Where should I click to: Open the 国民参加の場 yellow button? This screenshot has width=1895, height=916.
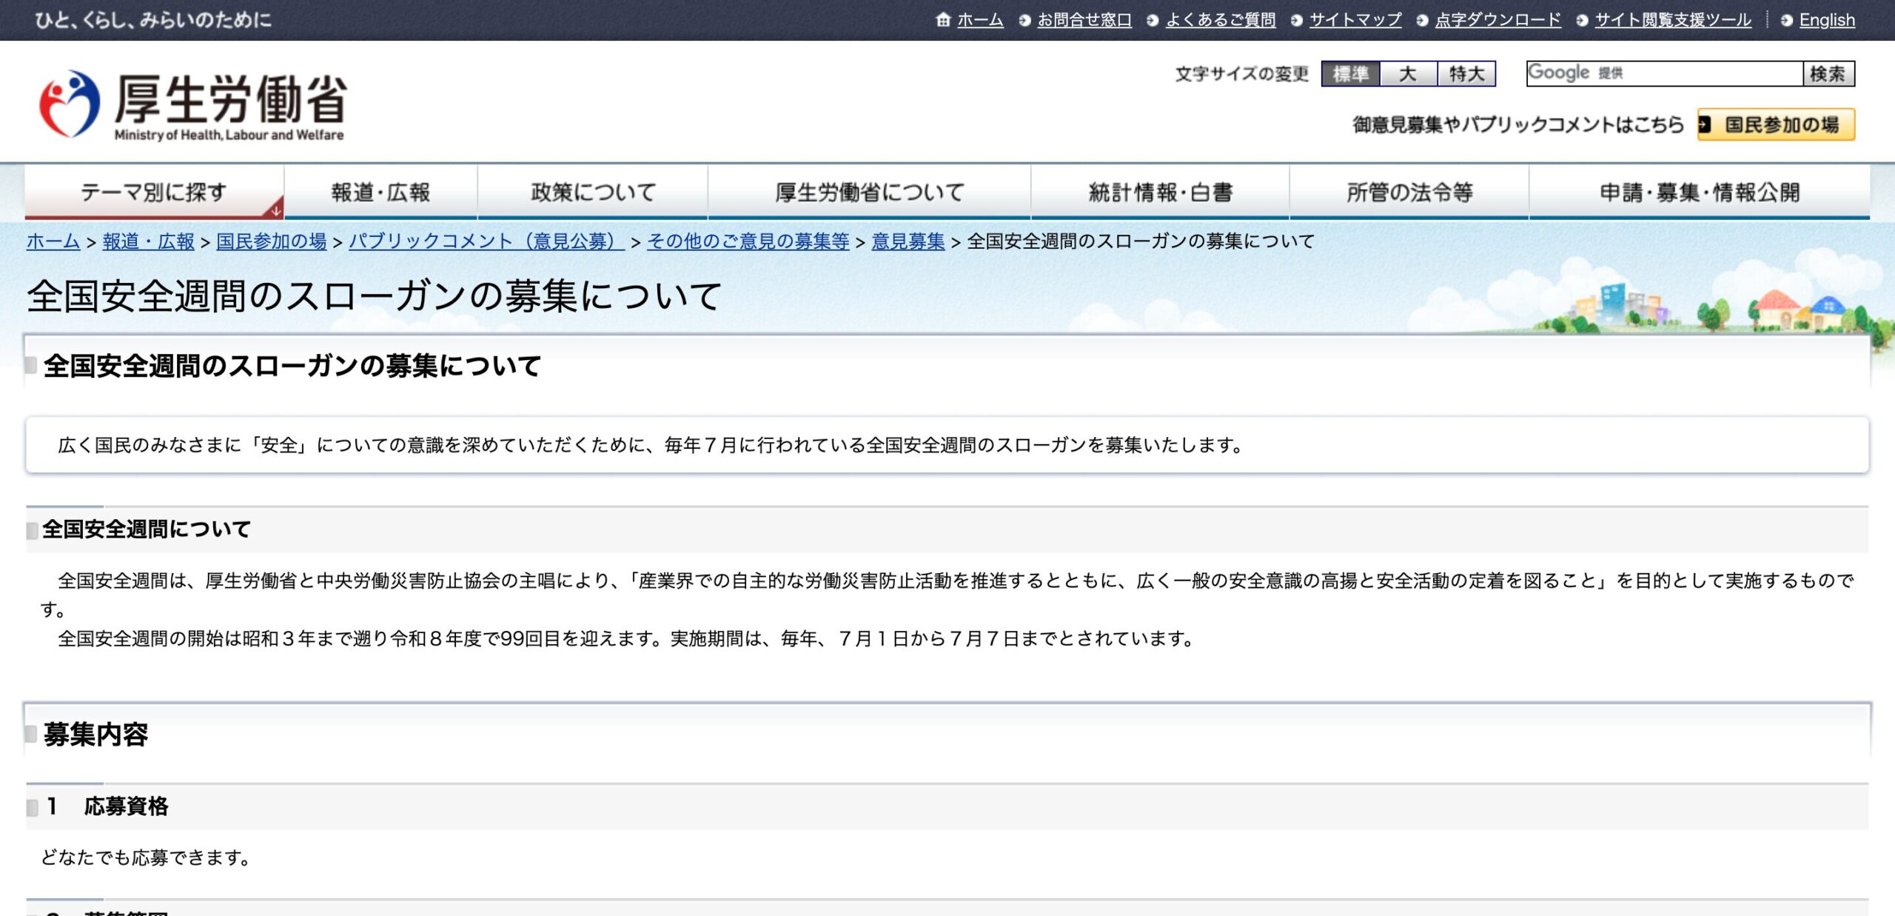1781,124
